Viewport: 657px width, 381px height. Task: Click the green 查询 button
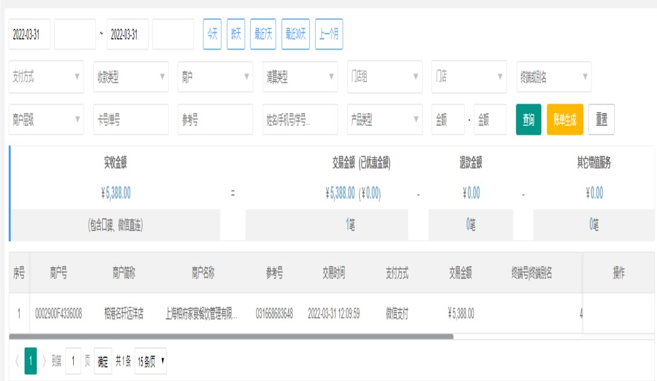pos(528,120)
